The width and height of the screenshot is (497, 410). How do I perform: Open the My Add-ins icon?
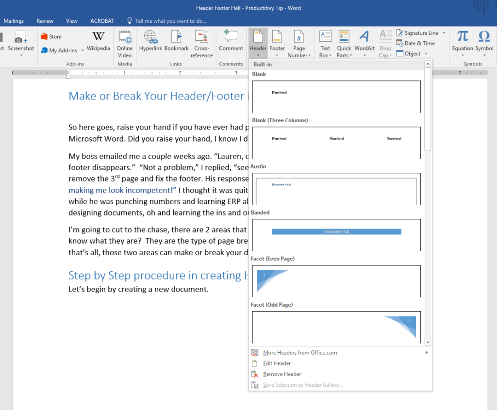point(44,50)
